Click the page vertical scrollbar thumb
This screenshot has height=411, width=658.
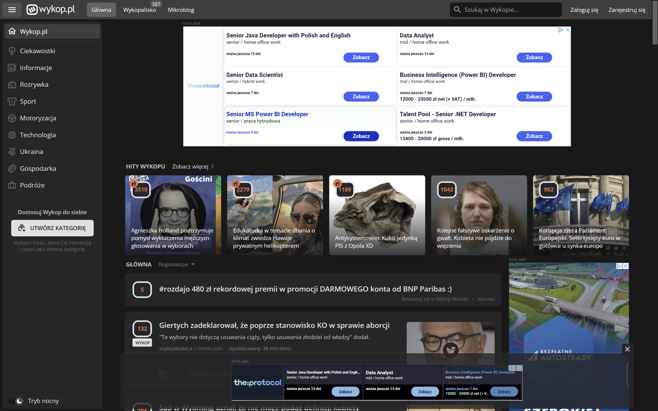tap(655, 23)
